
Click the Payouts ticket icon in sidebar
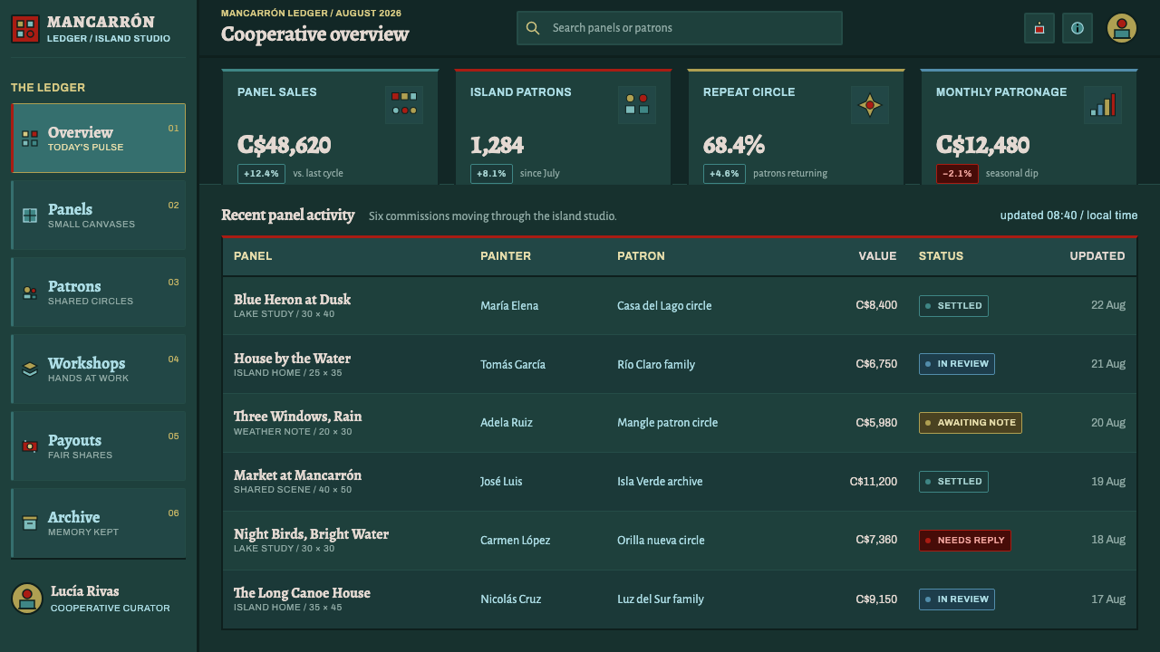30,446
